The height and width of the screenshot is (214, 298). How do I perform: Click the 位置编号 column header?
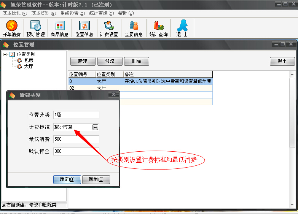point(82,74)
